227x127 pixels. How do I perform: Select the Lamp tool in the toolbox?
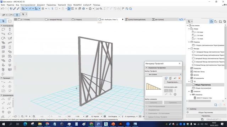coord(10,65)
